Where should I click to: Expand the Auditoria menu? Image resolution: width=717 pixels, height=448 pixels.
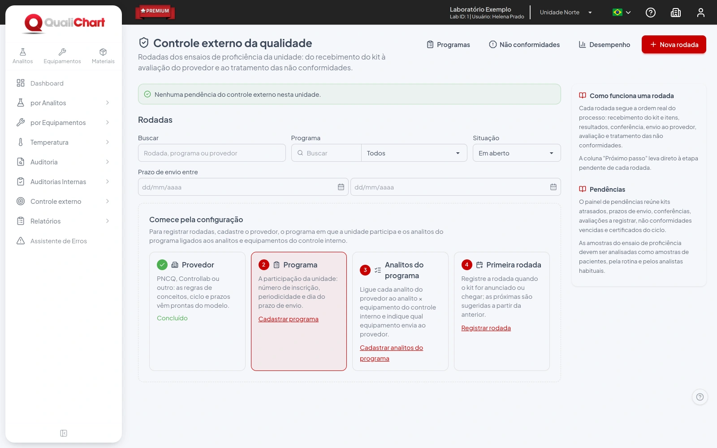[64, 162]
